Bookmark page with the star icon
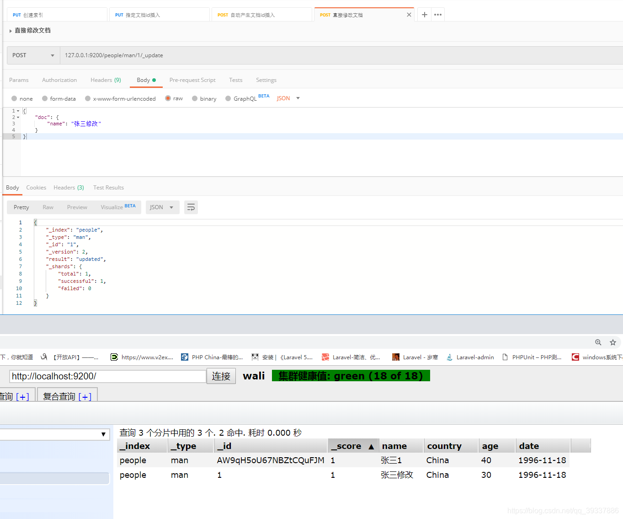623x519 pixels. click(613, 342)
